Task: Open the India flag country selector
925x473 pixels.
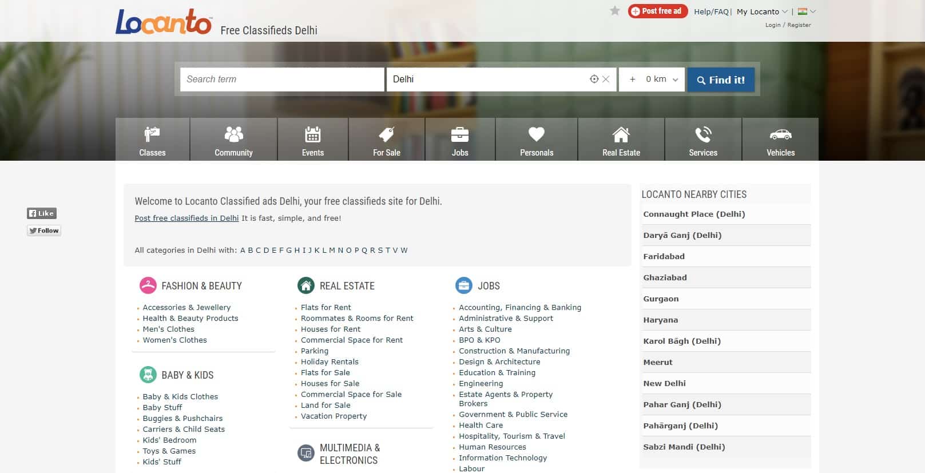Action: 807,11
